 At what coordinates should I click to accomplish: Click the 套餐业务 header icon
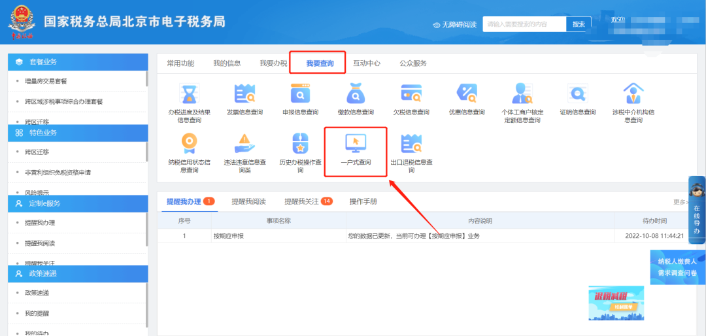click(19, 61)
